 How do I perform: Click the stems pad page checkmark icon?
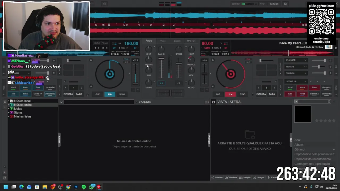tap(317, 81)
